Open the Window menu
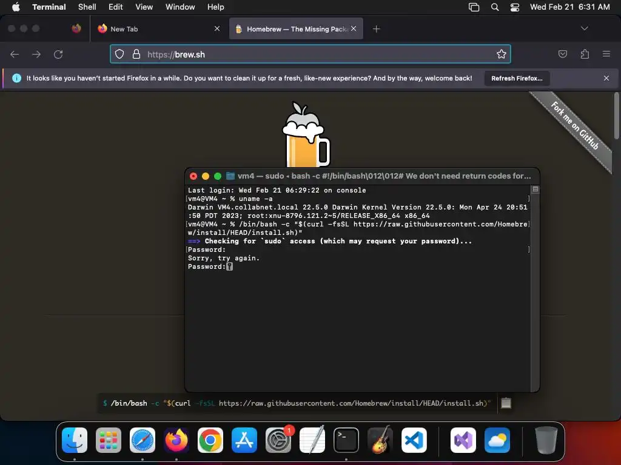This screenshot has height=465, width=621. pyautogui.click(x=180, y=7)
